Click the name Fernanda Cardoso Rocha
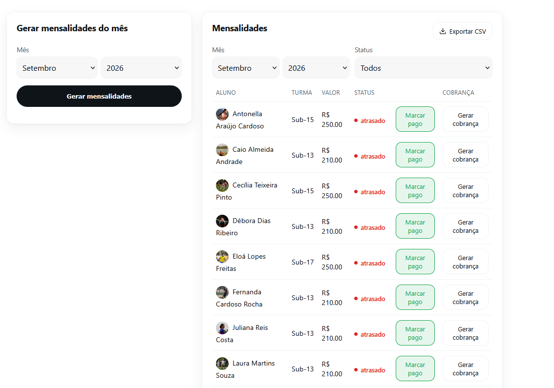This screenshot has height=388, width=554. point(239,298)
